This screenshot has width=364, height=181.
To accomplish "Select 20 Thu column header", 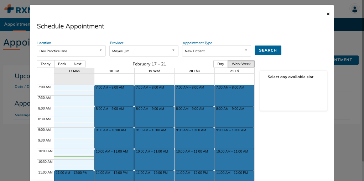I will (194, 71).
